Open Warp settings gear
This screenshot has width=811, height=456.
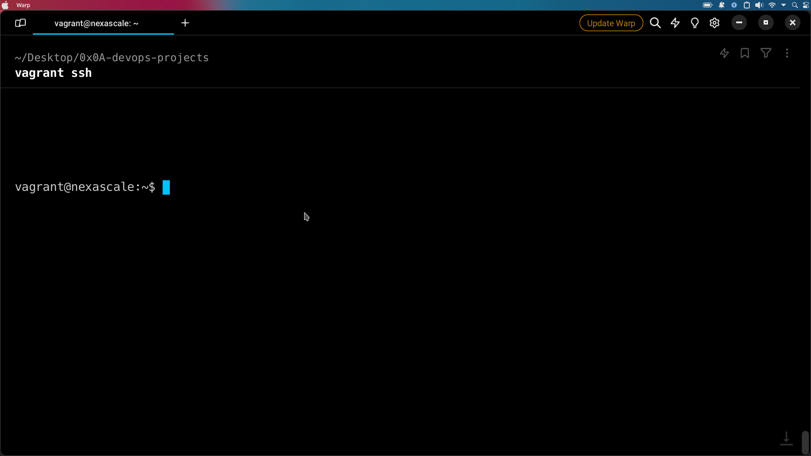[x=715, y=23]
